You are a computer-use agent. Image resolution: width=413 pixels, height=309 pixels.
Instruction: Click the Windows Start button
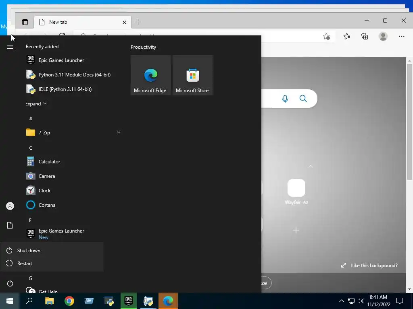(10, 301)
